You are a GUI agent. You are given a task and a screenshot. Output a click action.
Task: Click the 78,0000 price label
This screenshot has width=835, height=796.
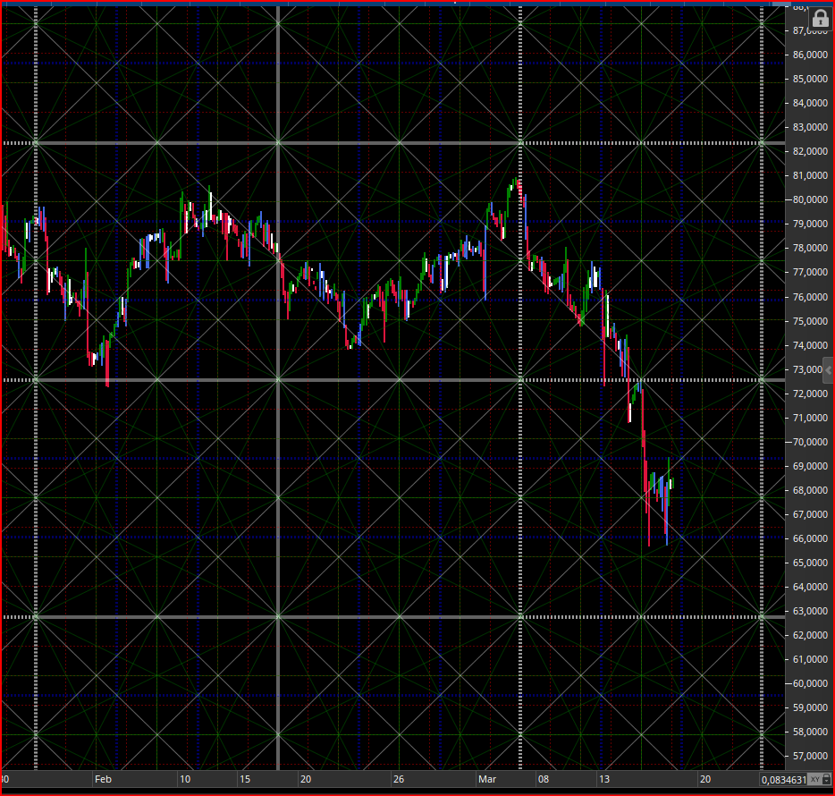pyautogui.click(x=810, y=248)
